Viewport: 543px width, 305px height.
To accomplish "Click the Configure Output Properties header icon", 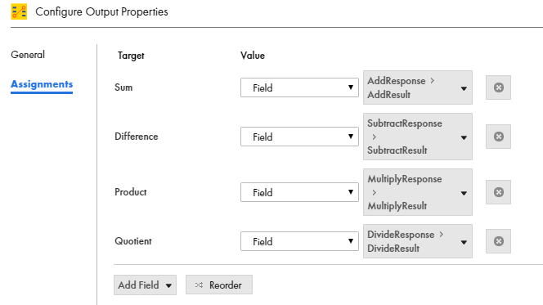I will 19,11.
